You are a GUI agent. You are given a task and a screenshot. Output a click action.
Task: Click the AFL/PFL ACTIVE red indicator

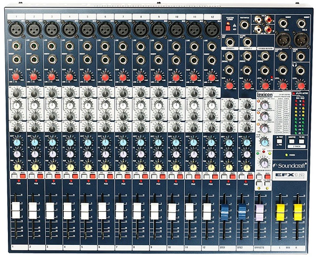[294, 94]
